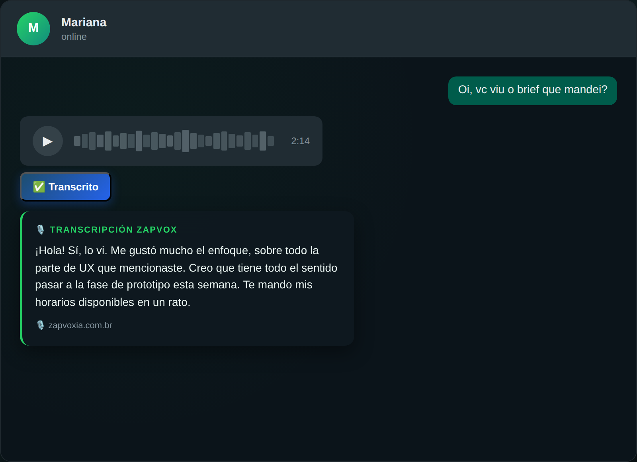637x462 pixels.
Task: Open Mariana's profile avatar
Action: tap(33, 29)
